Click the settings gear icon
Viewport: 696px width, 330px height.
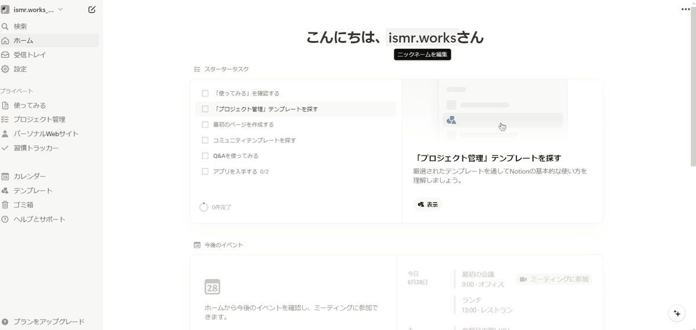[x=5, y=69]
